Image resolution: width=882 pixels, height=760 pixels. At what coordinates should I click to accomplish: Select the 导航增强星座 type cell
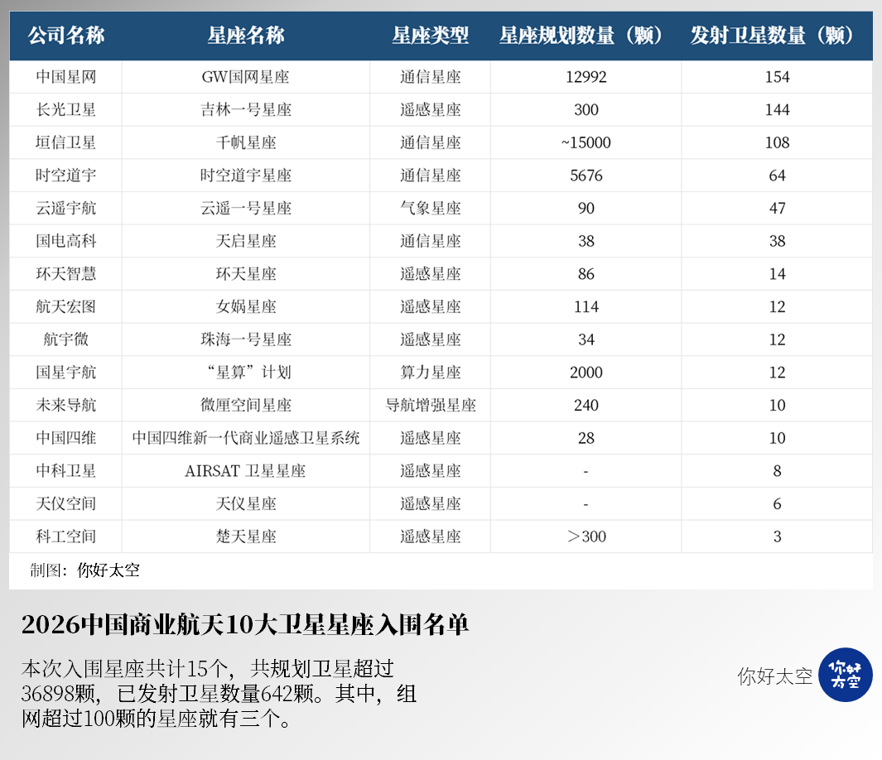pos(431,405)
